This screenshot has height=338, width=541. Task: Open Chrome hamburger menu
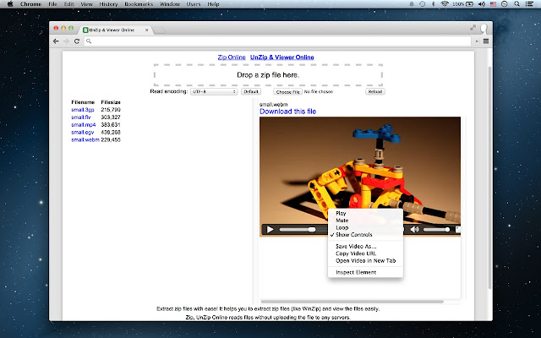[486, 41]
